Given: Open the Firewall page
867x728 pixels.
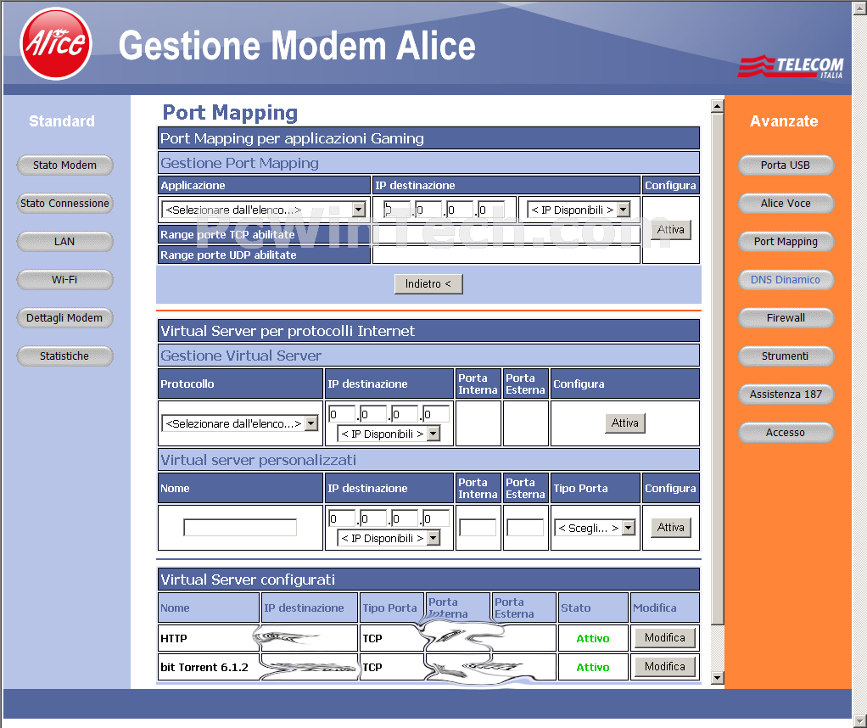Looking at the screenshot, I should tap(786, 317).
